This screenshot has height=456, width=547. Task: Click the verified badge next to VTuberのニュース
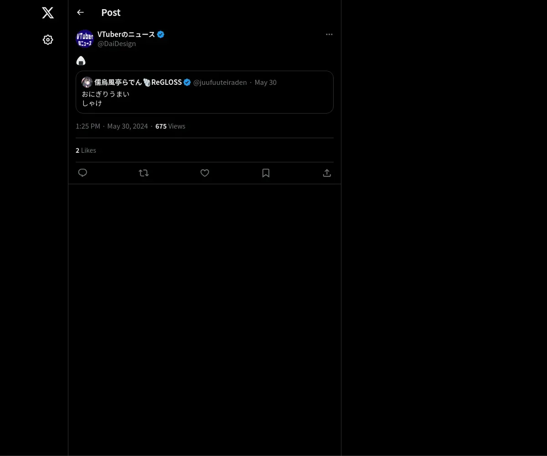[x=160, y=34]
